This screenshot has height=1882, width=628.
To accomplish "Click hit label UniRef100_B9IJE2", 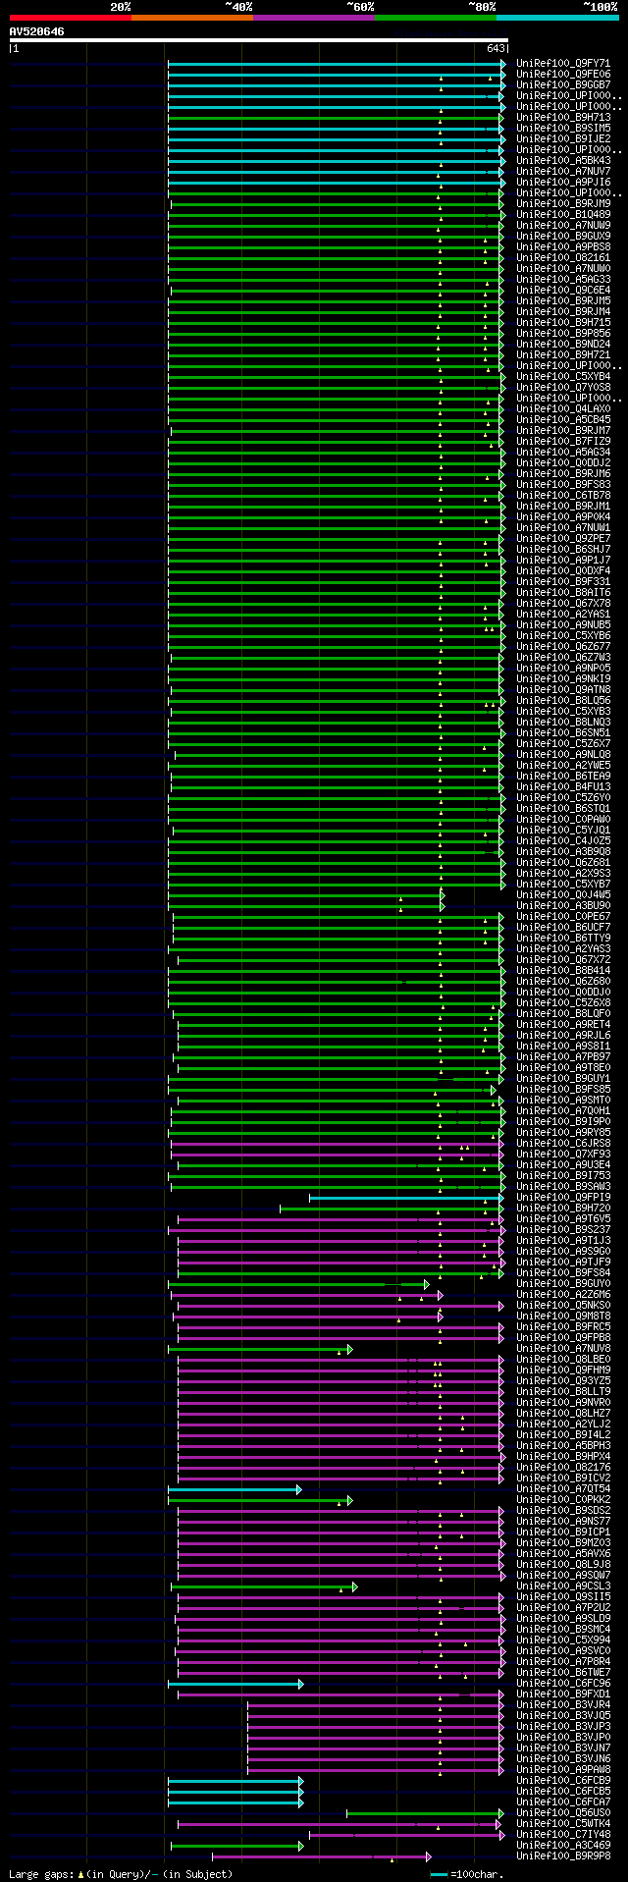I will click(x=563, y=139).
